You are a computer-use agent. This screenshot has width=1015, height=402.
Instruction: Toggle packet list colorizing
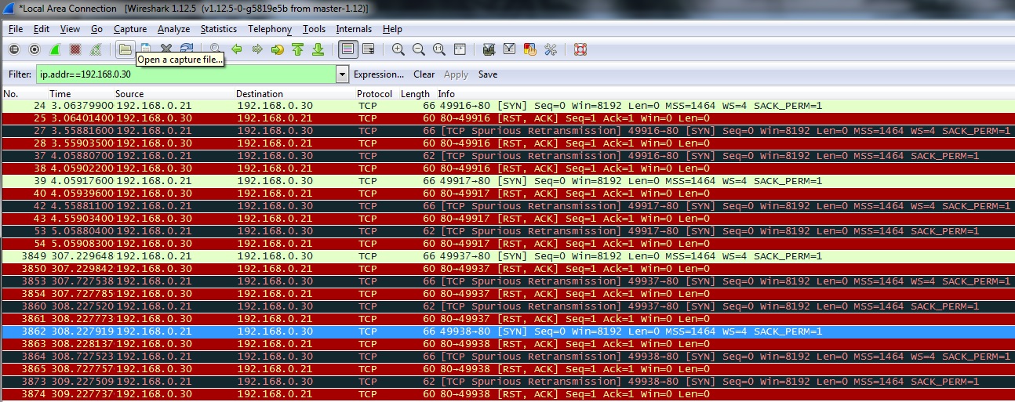click(347, 49)
